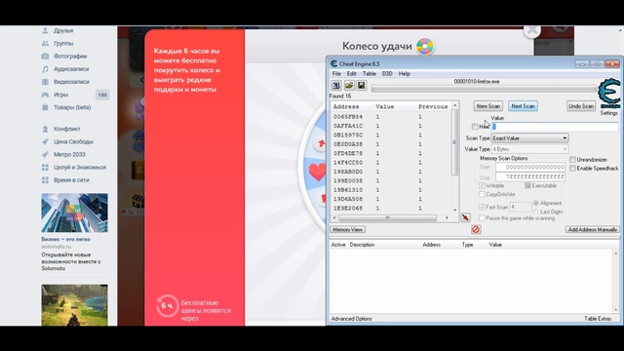Click the Start address field
Image resolution: width=624 pixels, height=351 pixels.
pyautogui.click(x=530, y=167)
